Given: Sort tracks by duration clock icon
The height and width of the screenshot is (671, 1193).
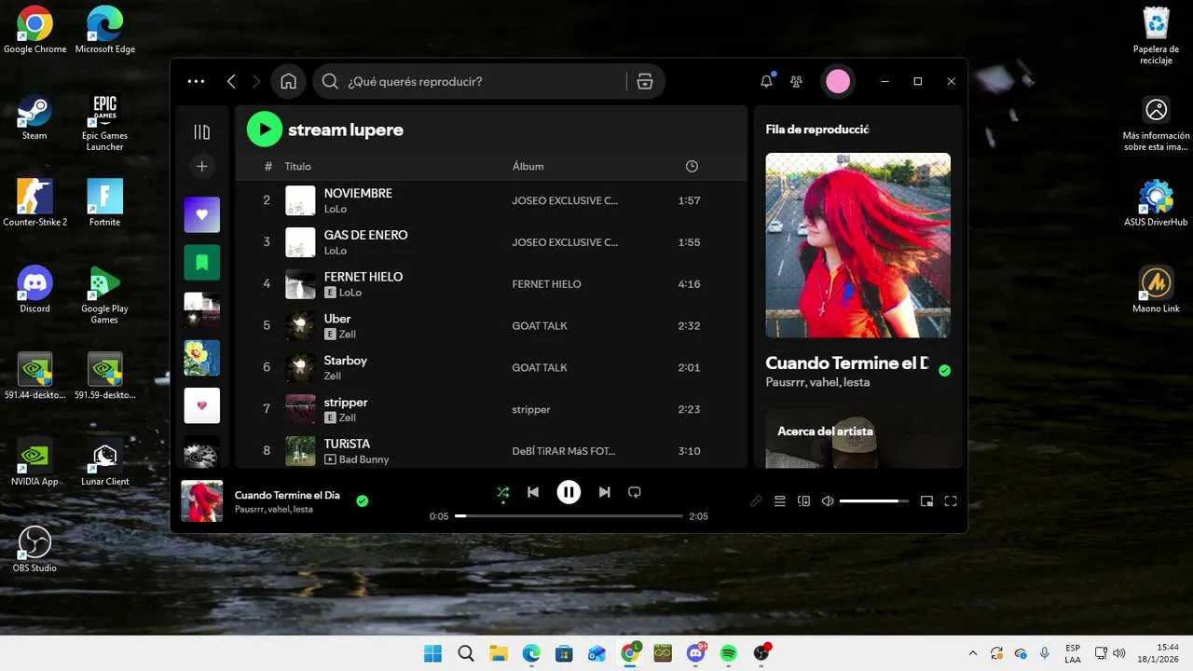Looking at the screenshot, I should pos(692,166).
